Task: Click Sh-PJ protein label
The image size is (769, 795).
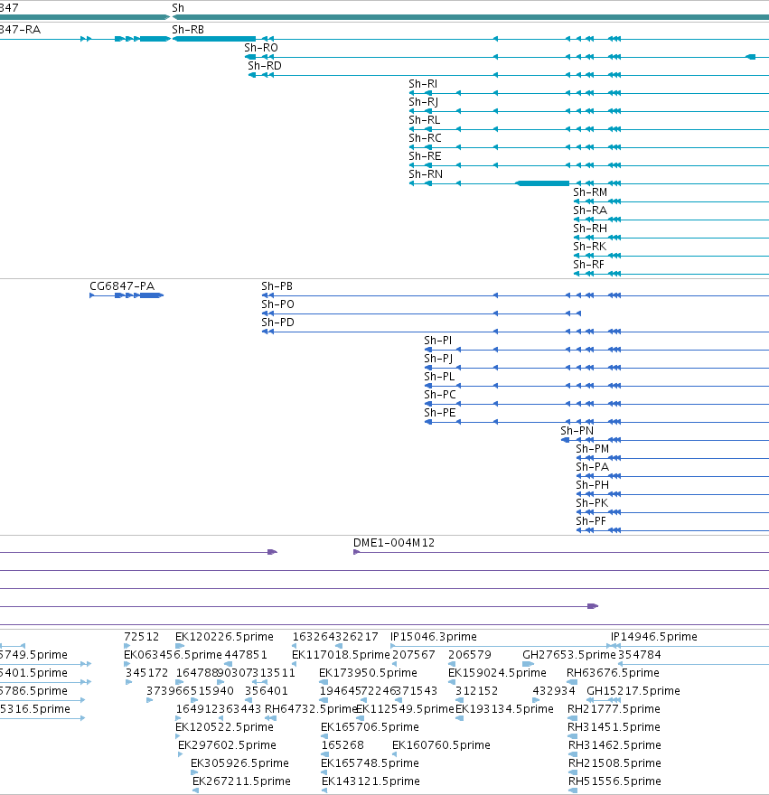Action: (x=438, y=359)
